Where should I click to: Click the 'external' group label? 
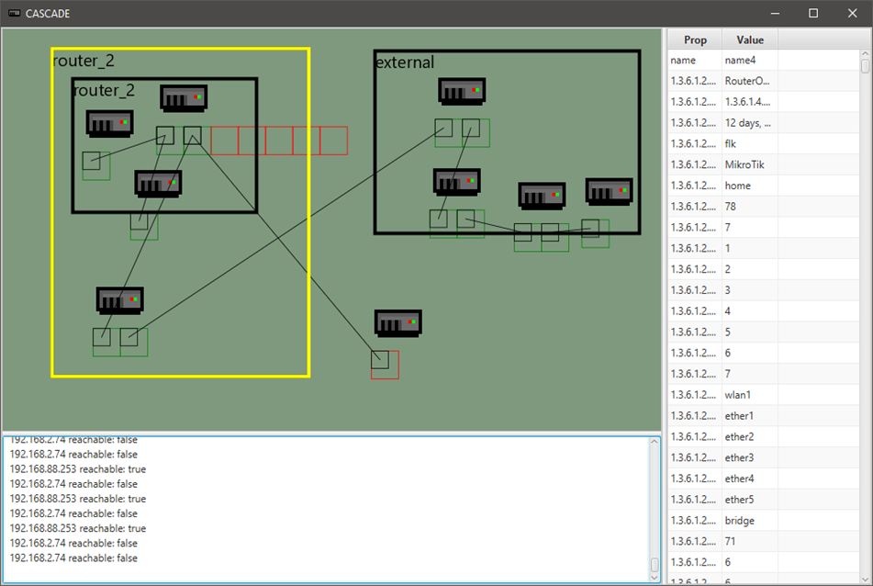point(406,62)
